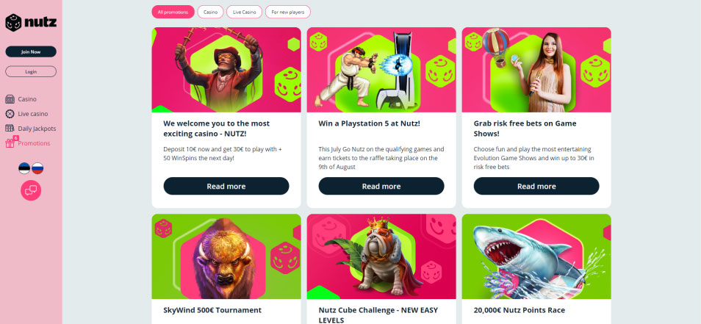Click the Join Now button
Image resolution: width=701 pixels, height=324 pixels.
point(31,52)
